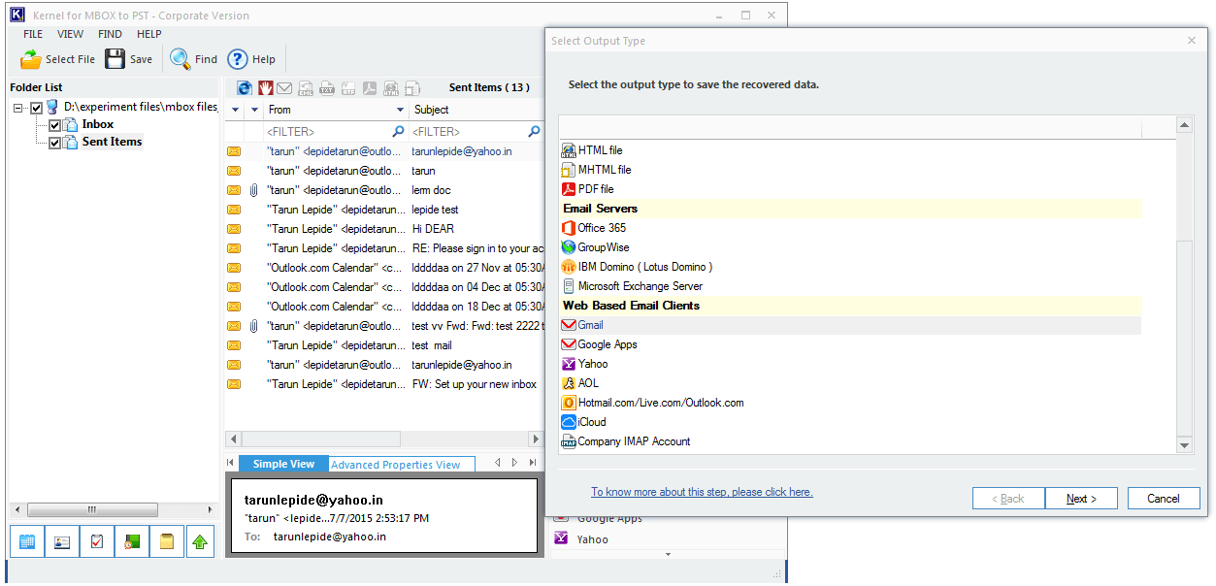Screen dimensions: 1216x586
Task: Select the Google Apps output option in dialog
Action: click(600, 344)
